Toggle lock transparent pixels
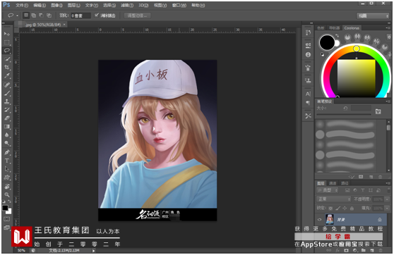Image resolution: width=394 pixels, height=255 pixels. coord(330,208)
